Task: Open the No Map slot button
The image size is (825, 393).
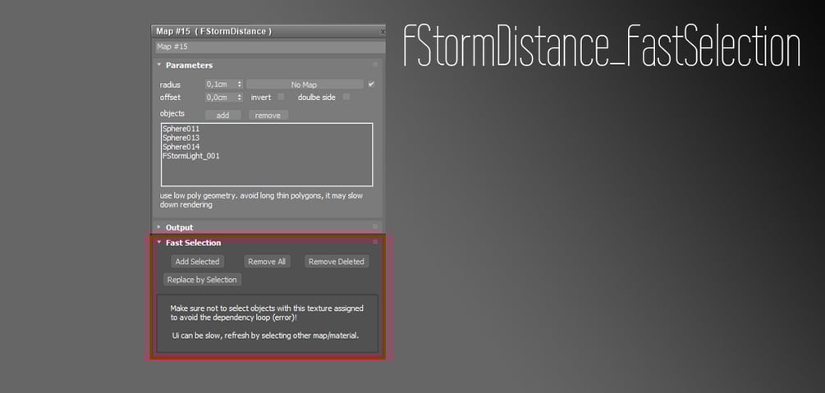Action: click(304, 85)
